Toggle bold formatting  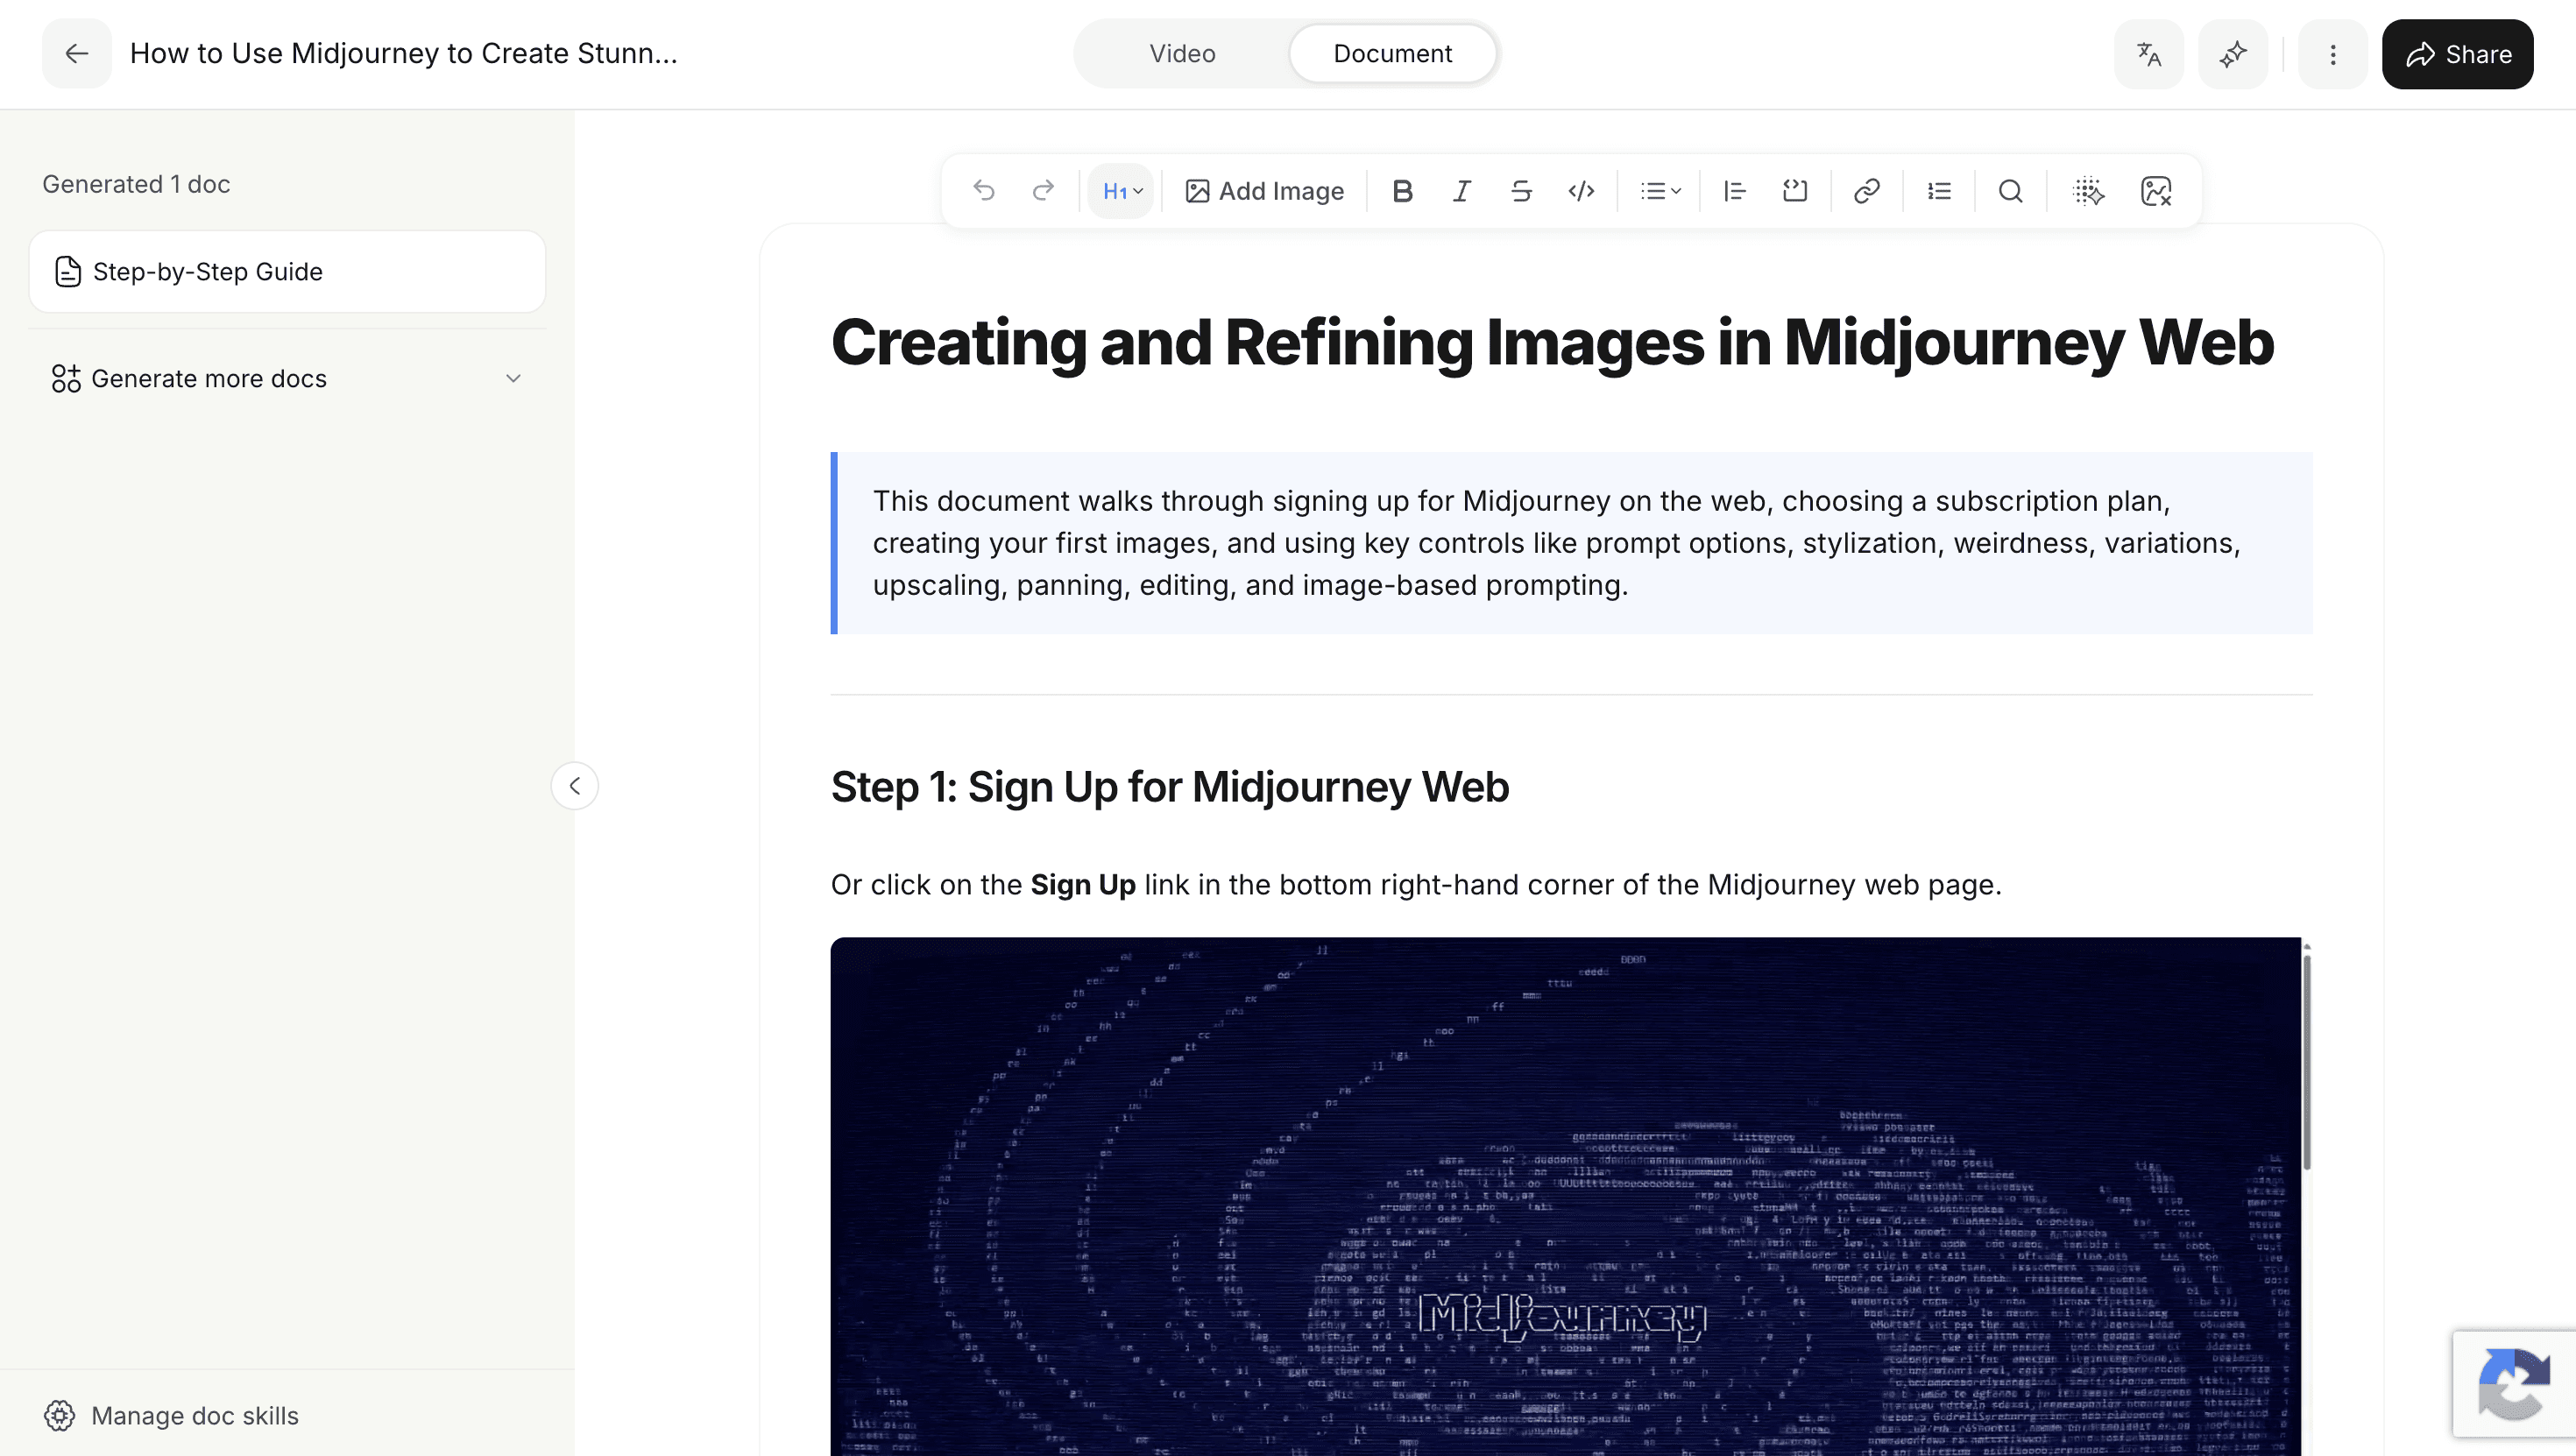(1402, 191)
